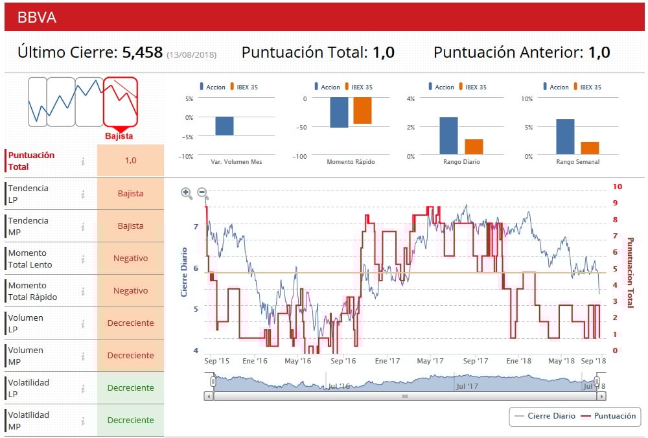Viewport: 648px width, 438px height.
Task: Toggle IBEX 35 series in Momento Rápido chart
Action: [359, 87]
